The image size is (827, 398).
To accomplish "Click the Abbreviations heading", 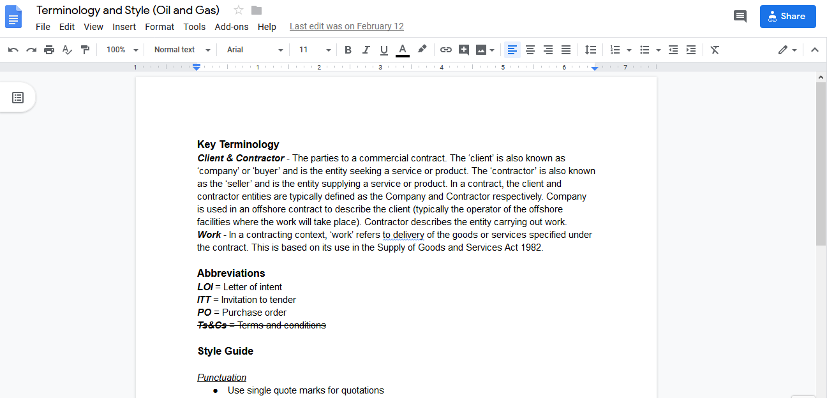I will [231, 273].
